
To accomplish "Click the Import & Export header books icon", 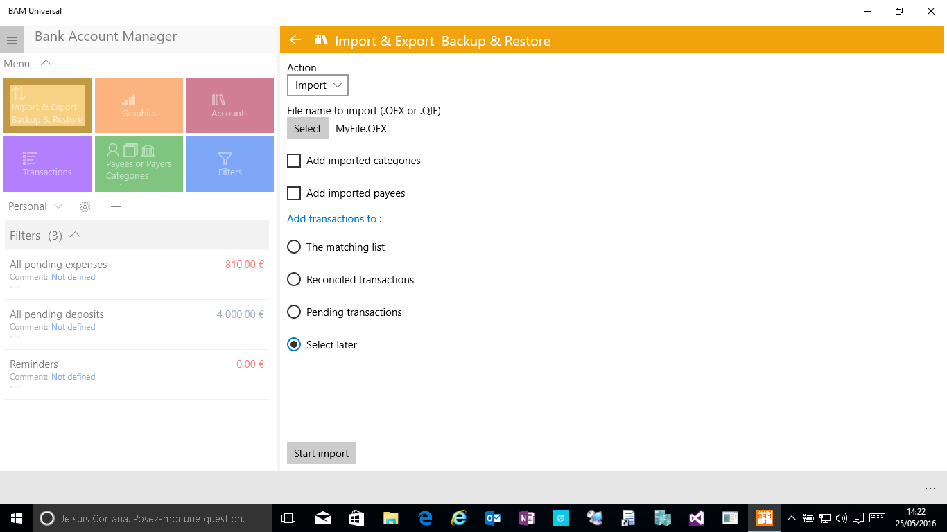I will tap(320, 40).
